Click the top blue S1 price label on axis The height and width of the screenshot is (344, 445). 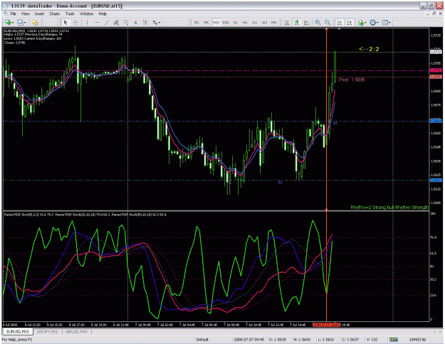[x=436, y=121]
